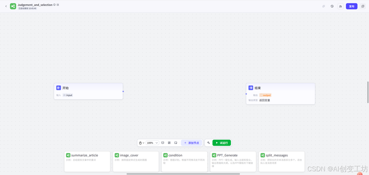
Task: Open the version history clock icon
Action: [x=332, y=6]
